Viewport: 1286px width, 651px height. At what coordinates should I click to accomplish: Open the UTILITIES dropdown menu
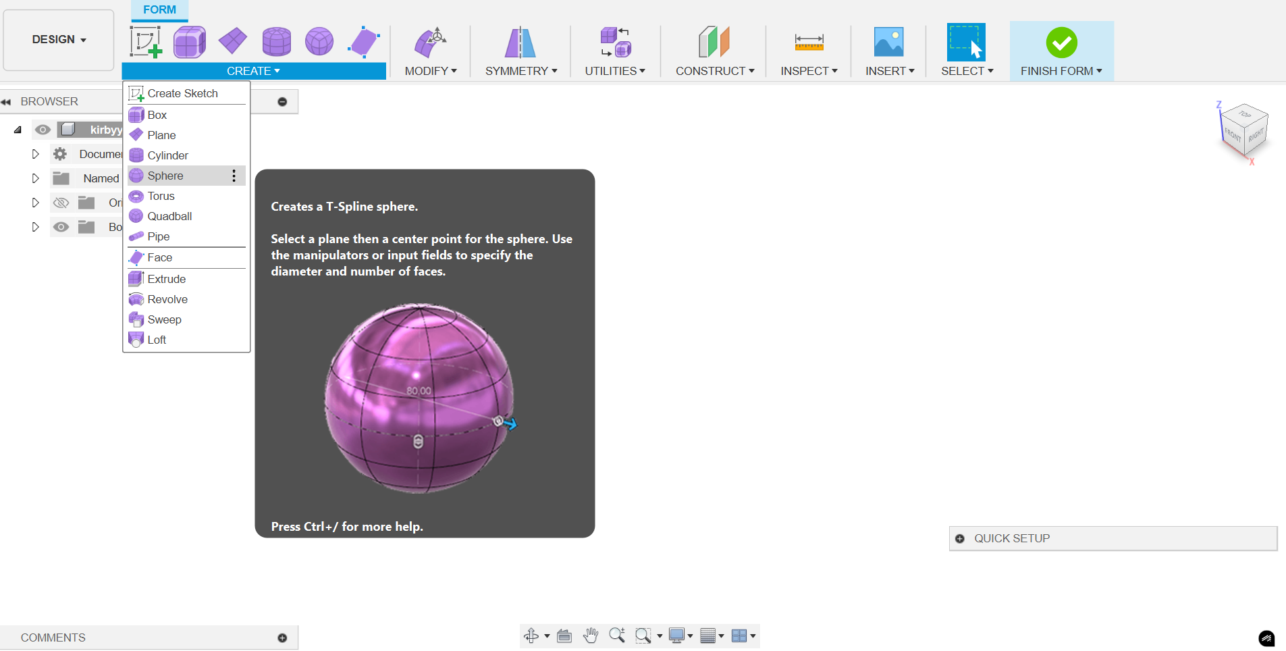615,71
